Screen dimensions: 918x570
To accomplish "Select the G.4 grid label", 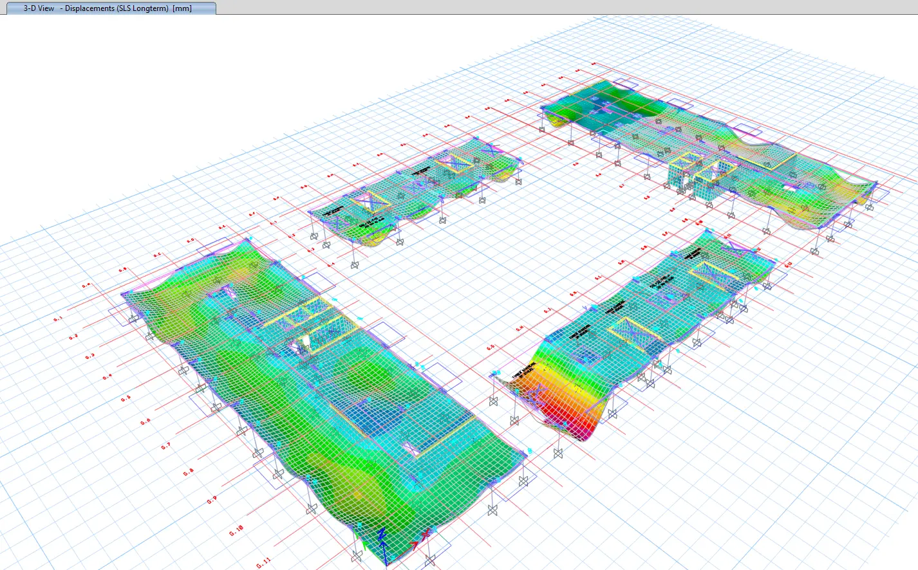I will (x=107, y=376).
